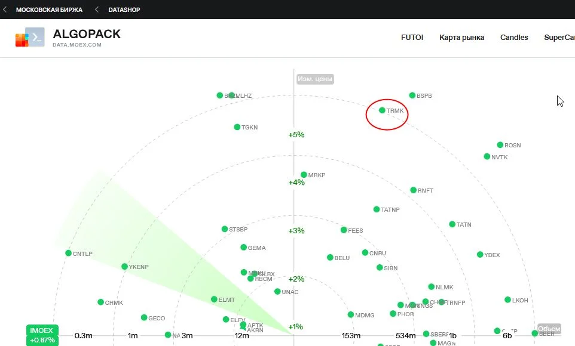Click the back chevron before МОСКОВСКАЯ БИРЖА
Screen dimensions: 575x346
(5, 10)
